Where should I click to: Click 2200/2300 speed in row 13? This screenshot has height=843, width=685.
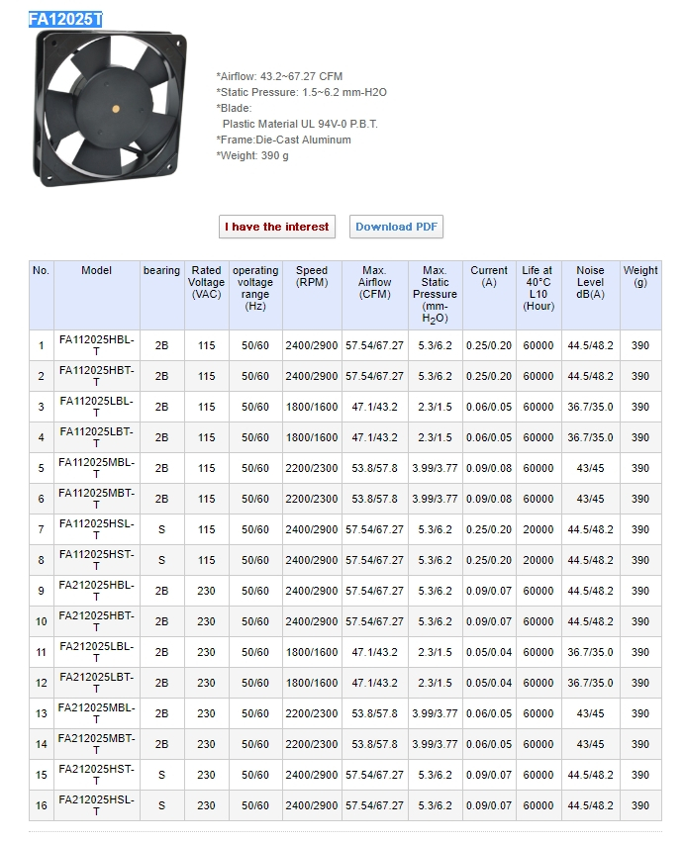[x=312, y=713]
